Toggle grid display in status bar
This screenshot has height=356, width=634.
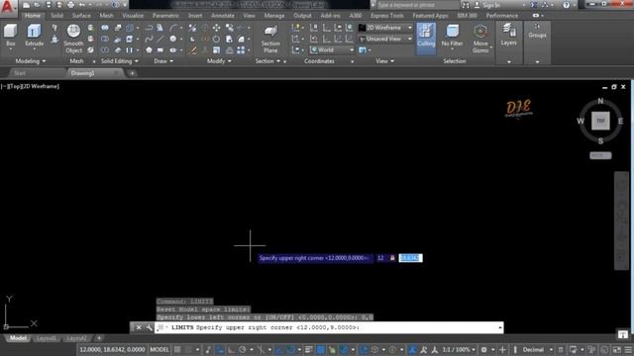pyautogui.click(x=177, y=349)
